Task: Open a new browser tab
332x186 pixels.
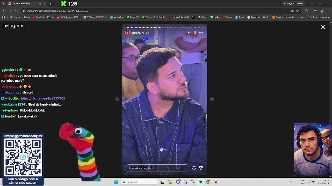Action: tap(50, 4)
